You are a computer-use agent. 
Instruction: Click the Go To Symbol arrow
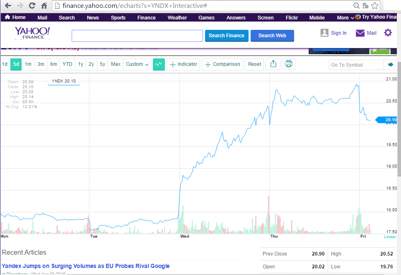[390, 65]
